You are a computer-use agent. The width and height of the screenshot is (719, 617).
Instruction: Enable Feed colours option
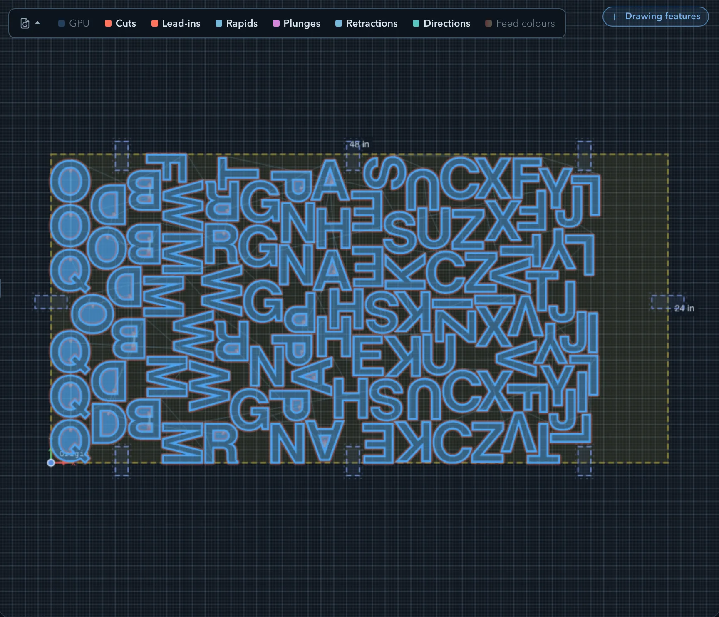[x=520, y=23]
